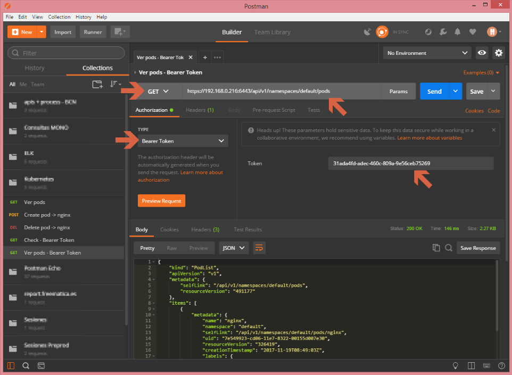Open the collections sort icon
The image size is (512, 375).
click(x=115, y=84)
